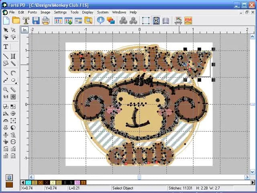Click the thread spool icon above color box

coord(9,178)
